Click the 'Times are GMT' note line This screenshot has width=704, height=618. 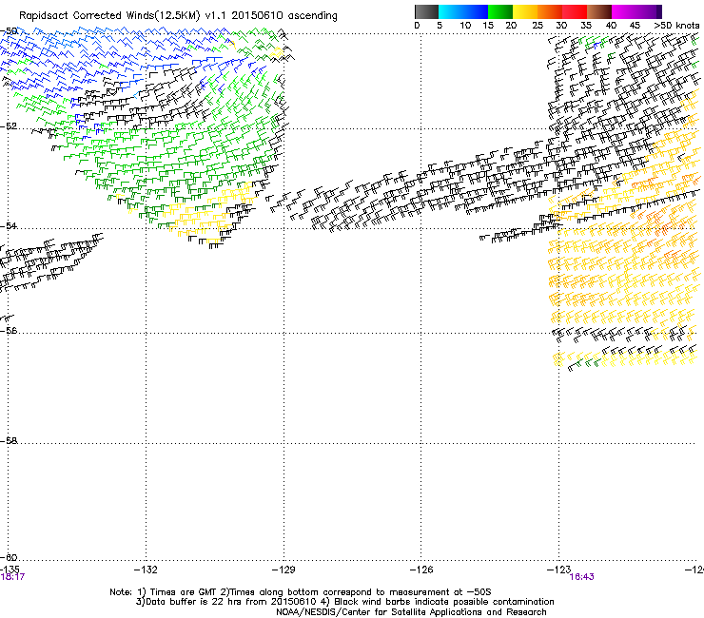(x=301, y=592)
